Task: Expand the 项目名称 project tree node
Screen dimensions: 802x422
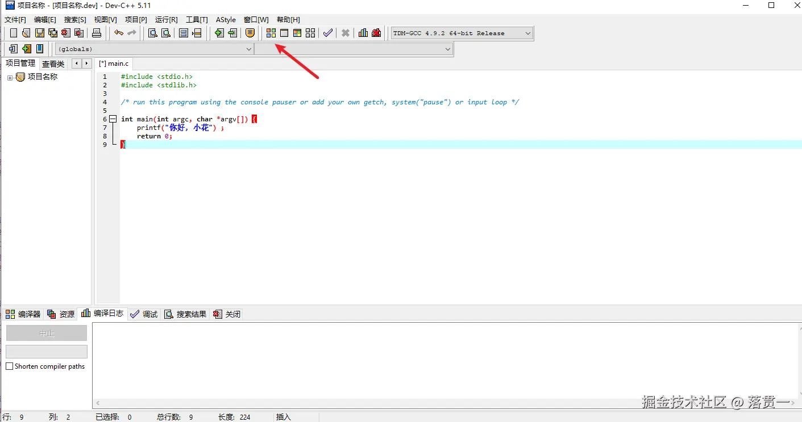Action: point(10,78)
